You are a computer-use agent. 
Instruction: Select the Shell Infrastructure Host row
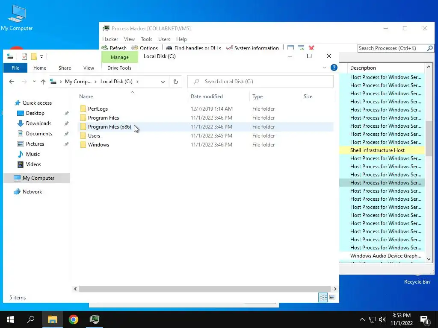(382, 150)
